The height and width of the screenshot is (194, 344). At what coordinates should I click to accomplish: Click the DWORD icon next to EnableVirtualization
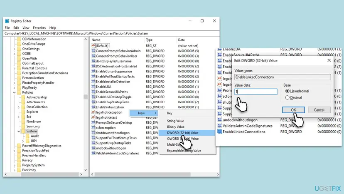coord(93,107)
